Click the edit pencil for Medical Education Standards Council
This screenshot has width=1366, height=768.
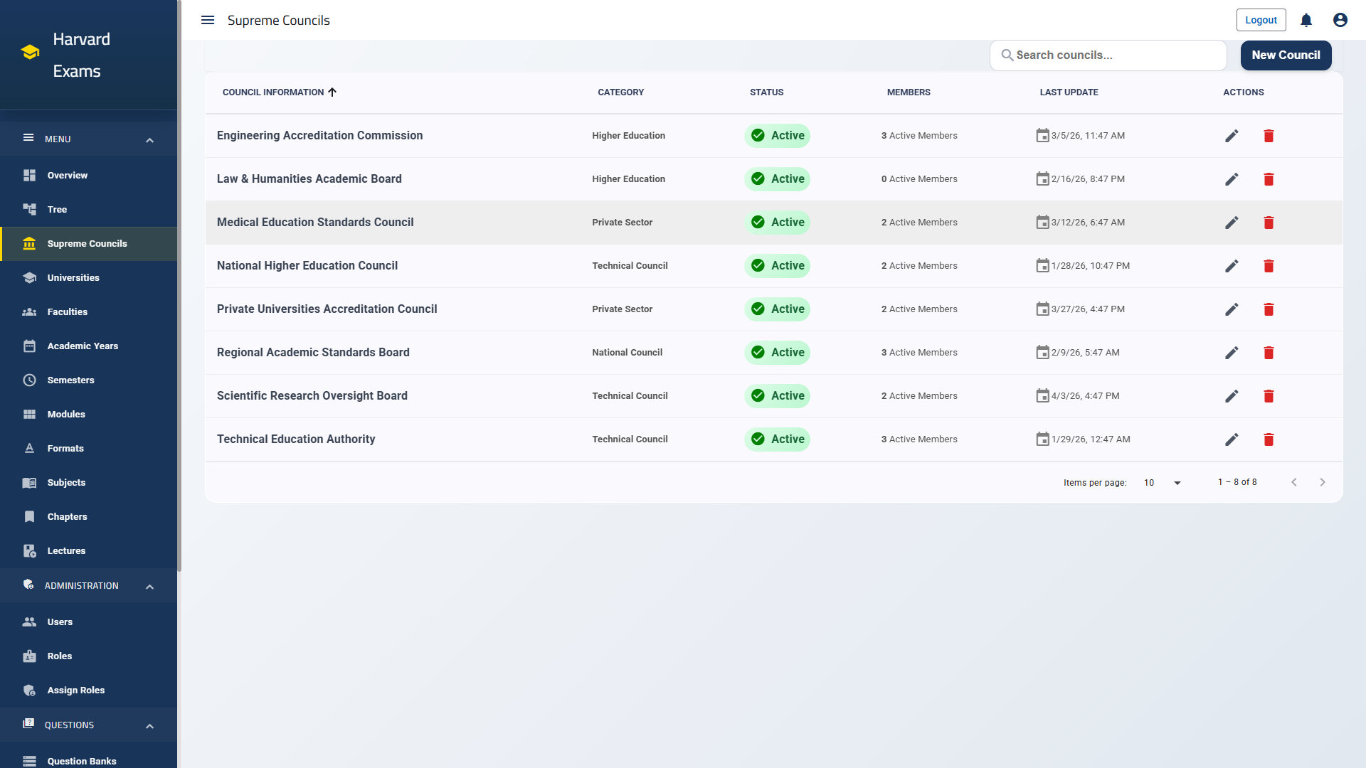1232,223
